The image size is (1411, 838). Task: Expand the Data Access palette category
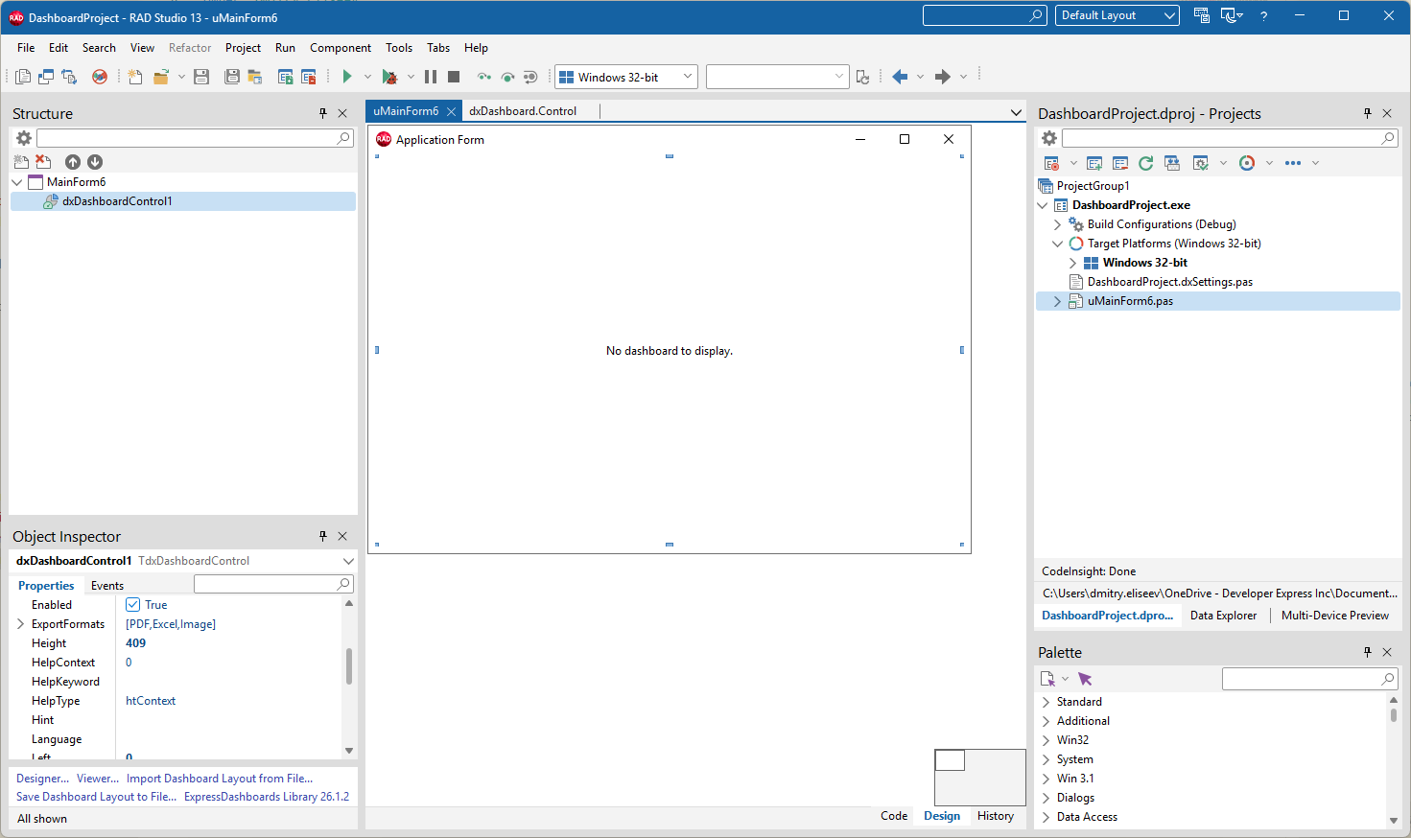tap(1046, 817)
